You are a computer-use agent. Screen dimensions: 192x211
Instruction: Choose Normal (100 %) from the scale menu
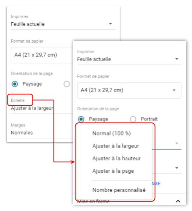click(111, 133)
